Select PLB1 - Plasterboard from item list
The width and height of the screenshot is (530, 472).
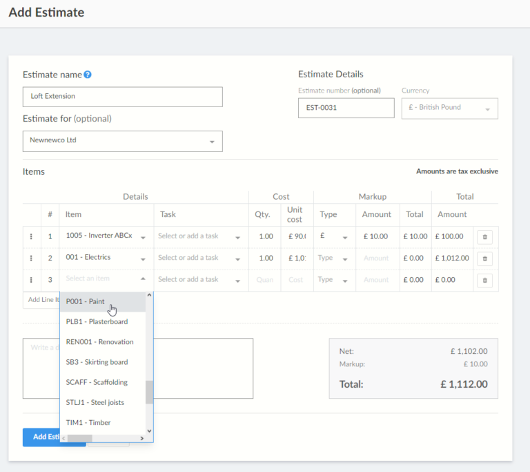click(103, 321)
